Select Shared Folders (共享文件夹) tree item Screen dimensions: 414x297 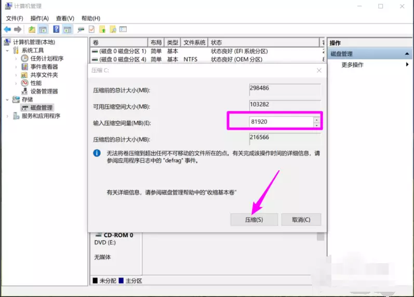click(44, 75)
